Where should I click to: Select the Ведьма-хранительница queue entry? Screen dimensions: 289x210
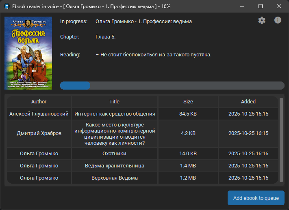point(142,165)
